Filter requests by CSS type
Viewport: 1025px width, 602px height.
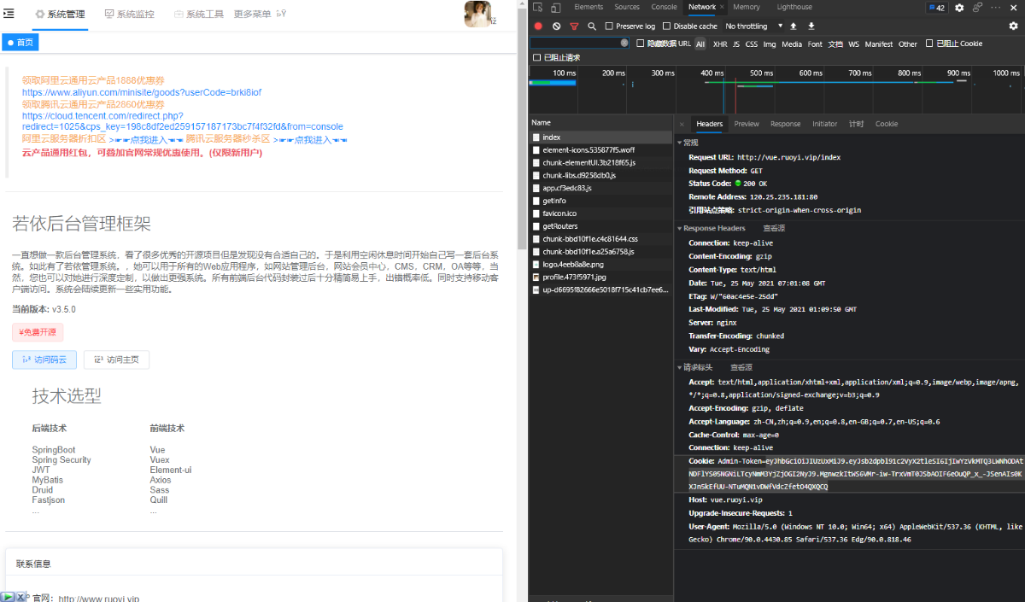(752, 44)
